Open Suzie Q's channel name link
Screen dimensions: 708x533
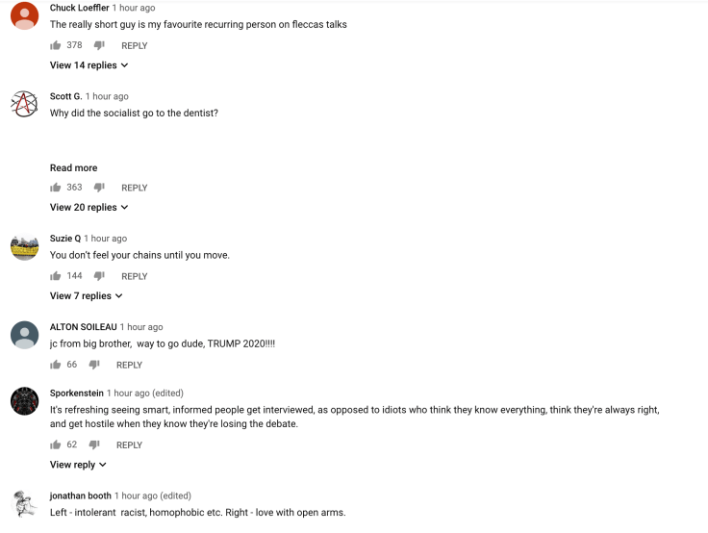65,239
